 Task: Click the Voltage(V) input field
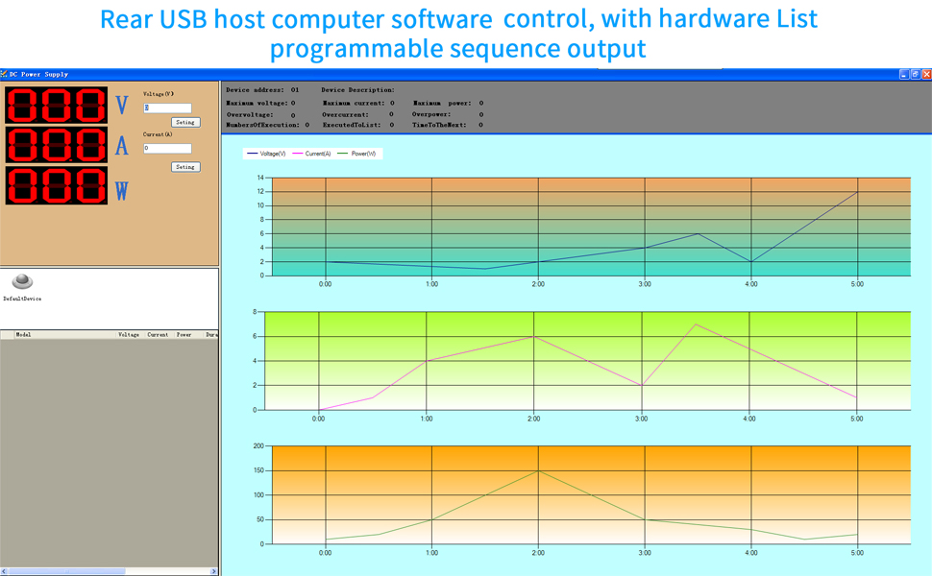(x=167, y=108)
